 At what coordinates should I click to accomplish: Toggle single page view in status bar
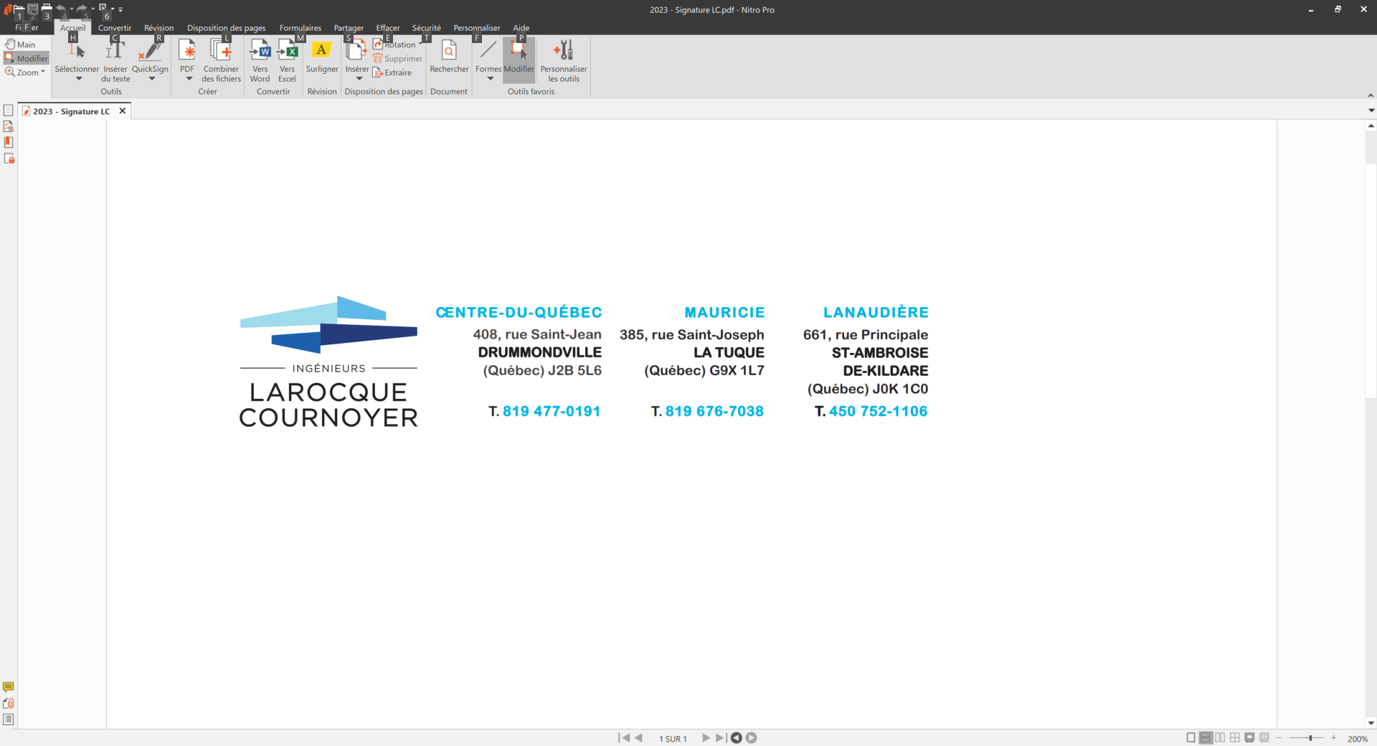(1191, 737)
